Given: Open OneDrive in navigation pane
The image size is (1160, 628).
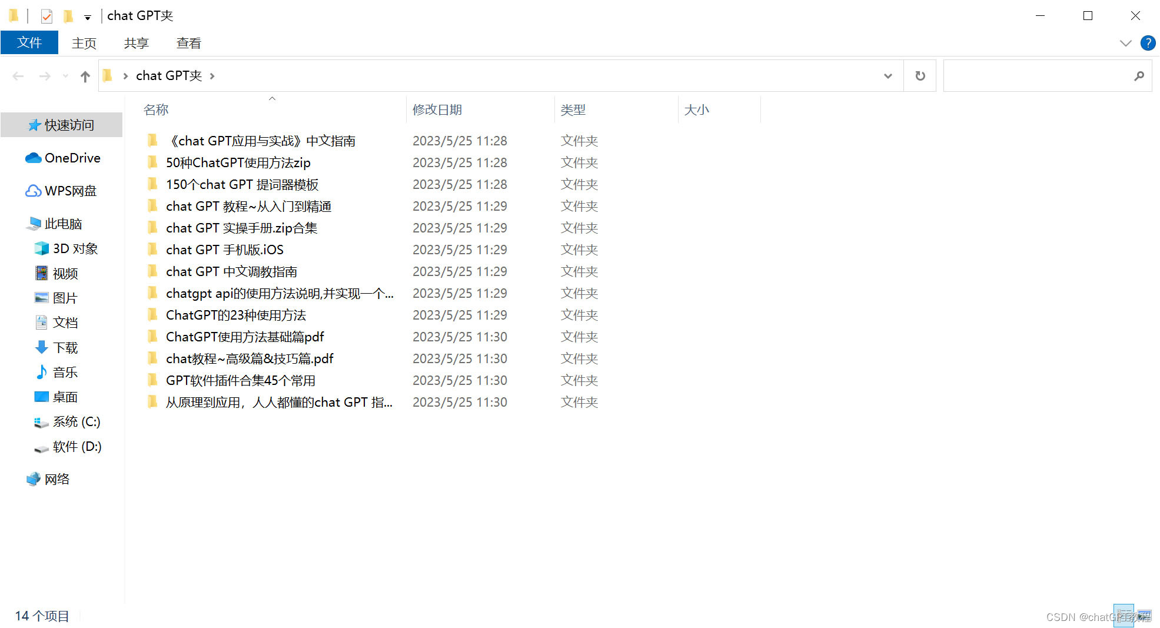Looking at the screenshot, I should (63, 158).
